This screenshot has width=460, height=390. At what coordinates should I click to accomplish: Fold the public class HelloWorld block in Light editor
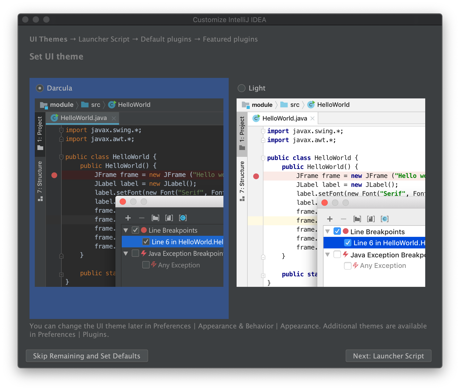(x=263, y=158)
